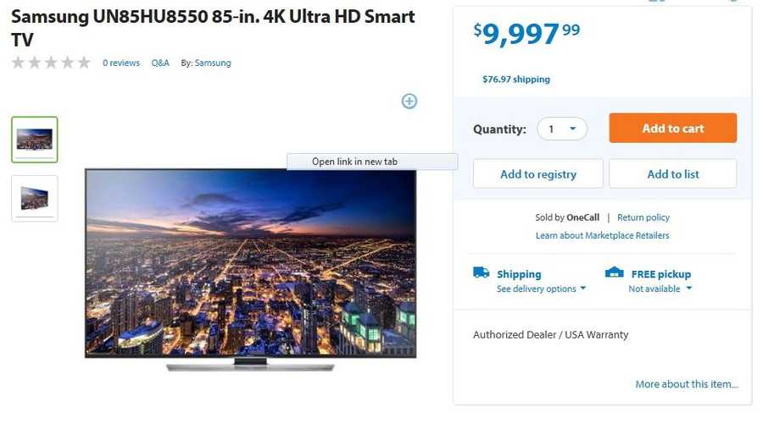The height and width of the screenshot is (423, 763).
Task: Expand the Not available pickup dropdown
Action: coord(660,289)
